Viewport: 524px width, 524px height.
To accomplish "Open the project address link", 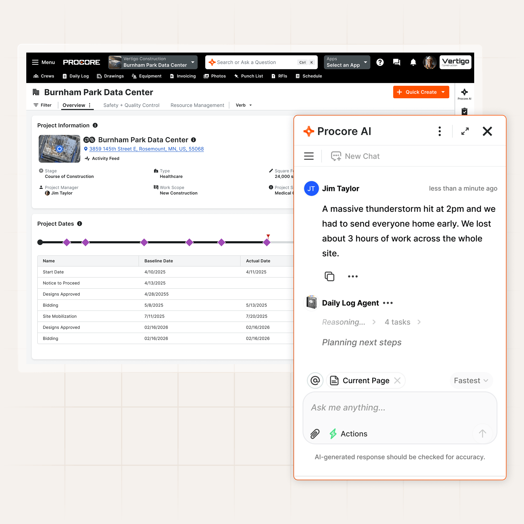I will [146, 149].
